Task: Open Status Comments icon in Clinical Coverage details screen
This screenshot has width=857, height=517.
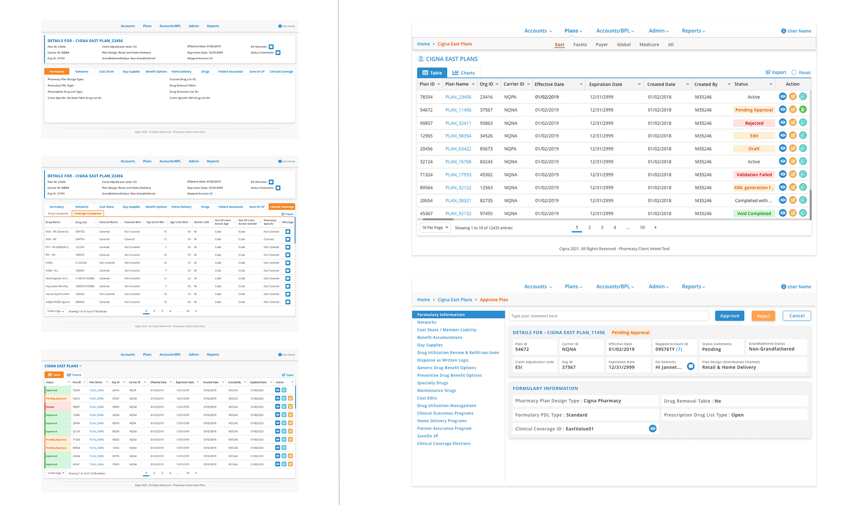Action: [x=278, y=188]
